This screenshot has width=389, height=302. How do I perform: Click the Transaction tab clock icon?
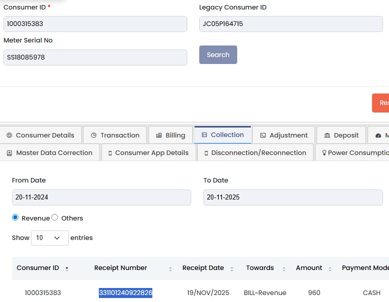pyautogui.click(x=94, y=135)
